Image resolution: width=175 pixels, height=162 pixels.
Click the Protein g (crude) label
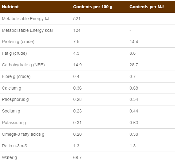[x=18, y=42]
